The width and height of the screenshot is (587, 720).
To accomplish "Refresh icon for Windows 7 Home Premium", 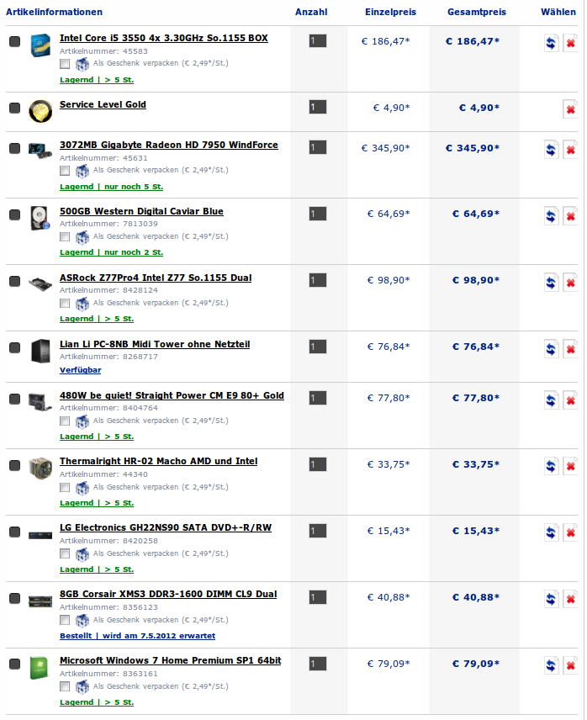I will [551, 666].
